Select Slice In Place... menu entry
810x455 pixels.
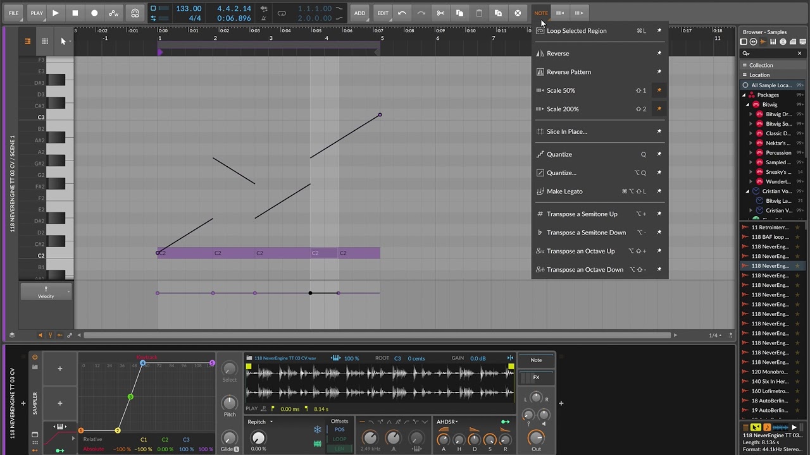click(600, 131)
